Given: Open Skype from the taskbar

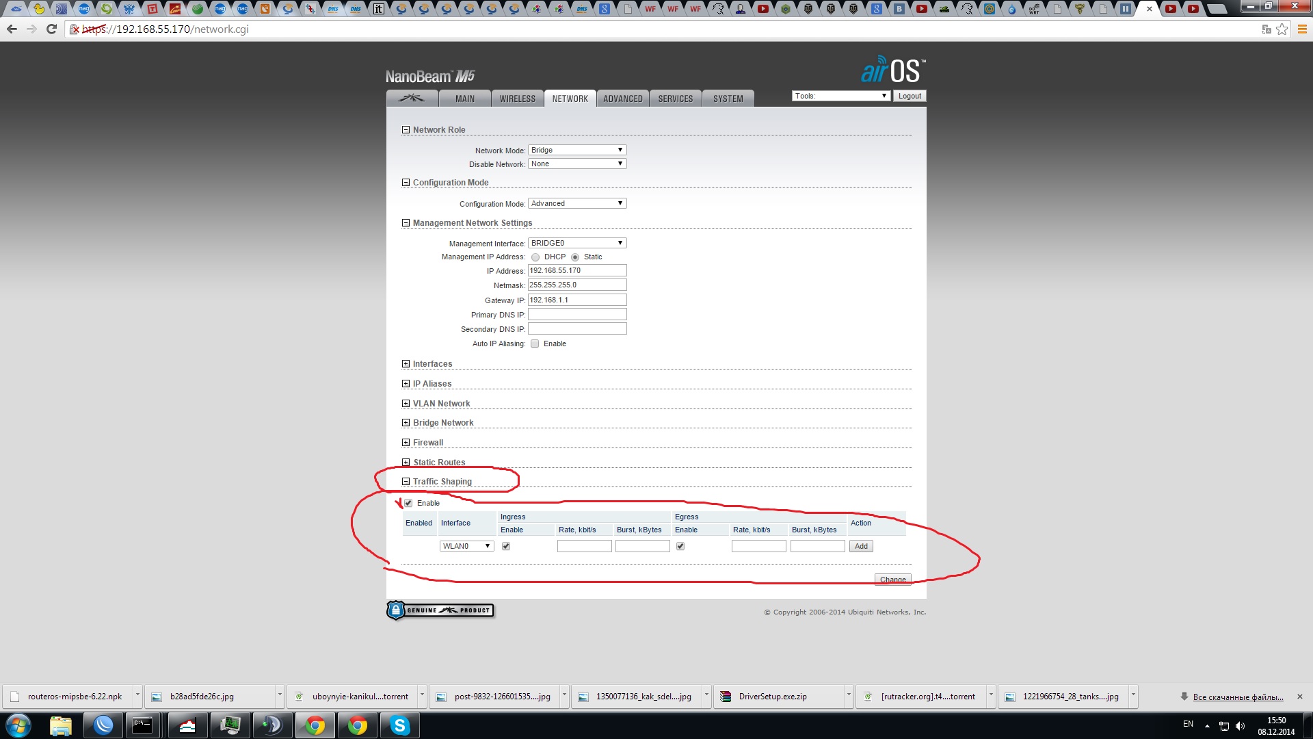Looking at the screenshot, I should (x=399, y=725).
